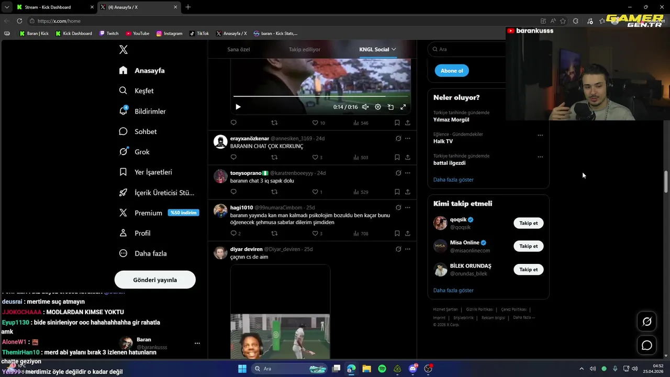The width and height of the screenshot is (670, 377).
Task: Bookmark hagi1010's post
Action: 397,234
